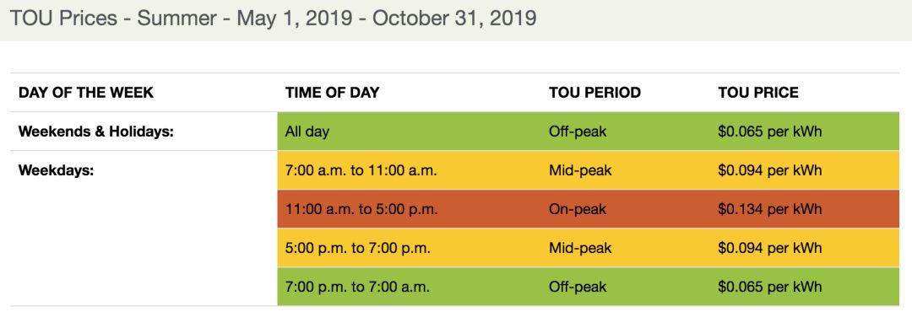
Task: Click the evening Mid-peak label
Action: tap(580, 248)
